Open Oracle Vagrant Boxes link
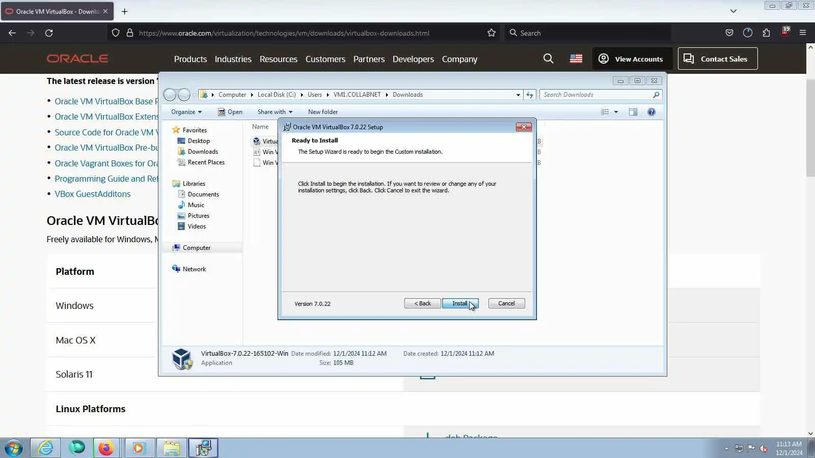Image resolution: width=815 pixels, height=458 pixels. pyautogui.click(x=106, y=163)
